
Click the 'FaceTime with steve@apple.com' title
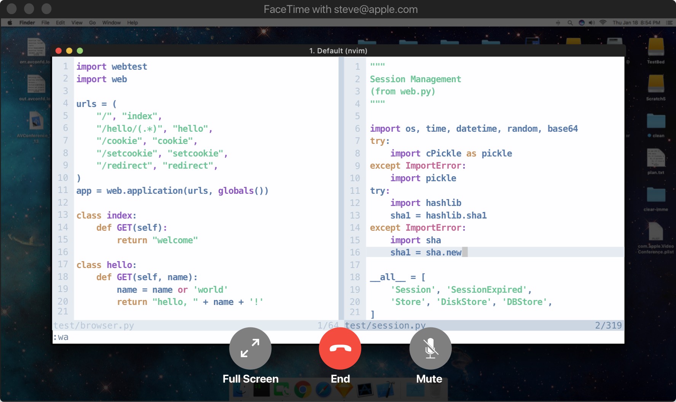point(341,9)
